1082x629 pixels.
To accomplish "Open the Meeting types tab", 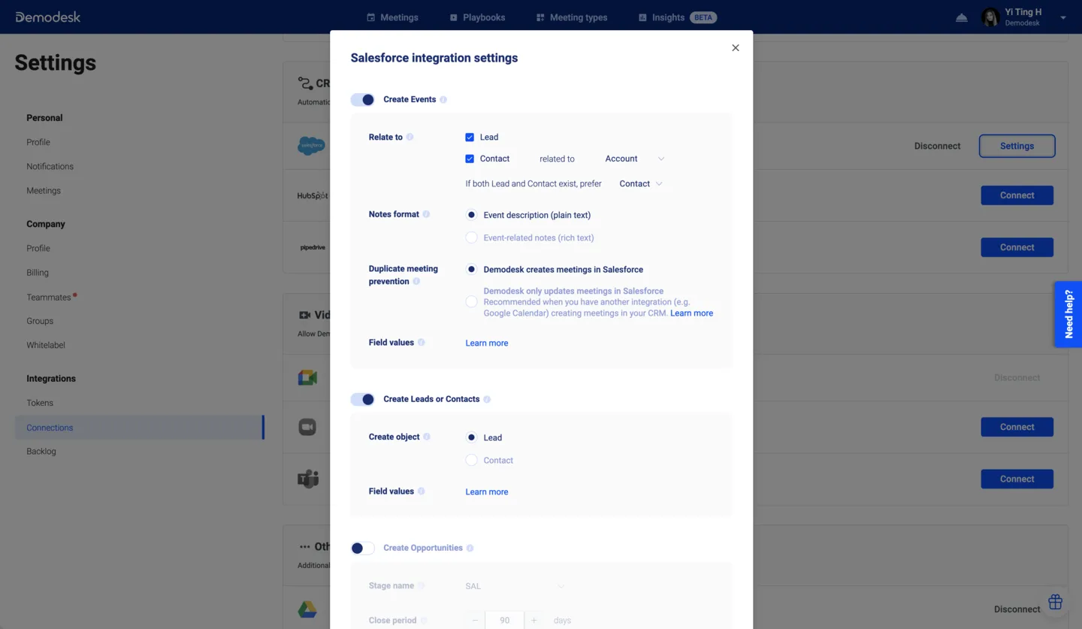I will click(x=572, y=17).
